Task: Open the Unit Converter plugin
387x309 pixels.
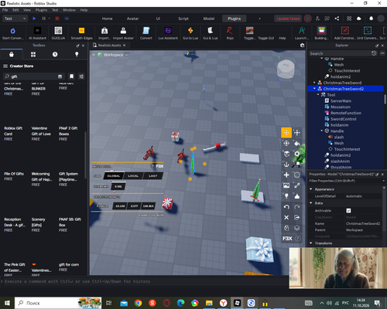Action: (368, 32)
